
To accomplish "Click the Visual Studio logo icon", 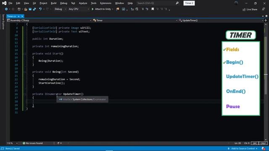I will pos(4,3).
